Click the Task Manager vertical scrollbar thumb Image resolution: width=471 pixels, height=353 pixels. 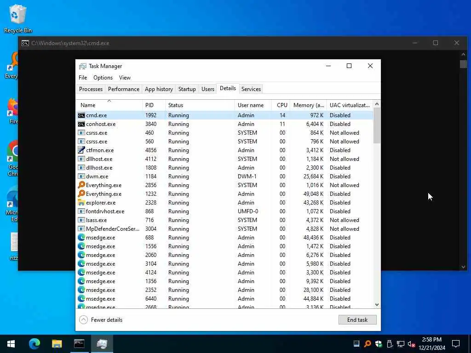(377, 125)
